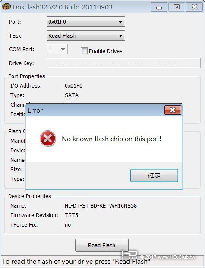The image size is (205, 268).
Task: Click the error message text in dialog
Action: point(111,139)
